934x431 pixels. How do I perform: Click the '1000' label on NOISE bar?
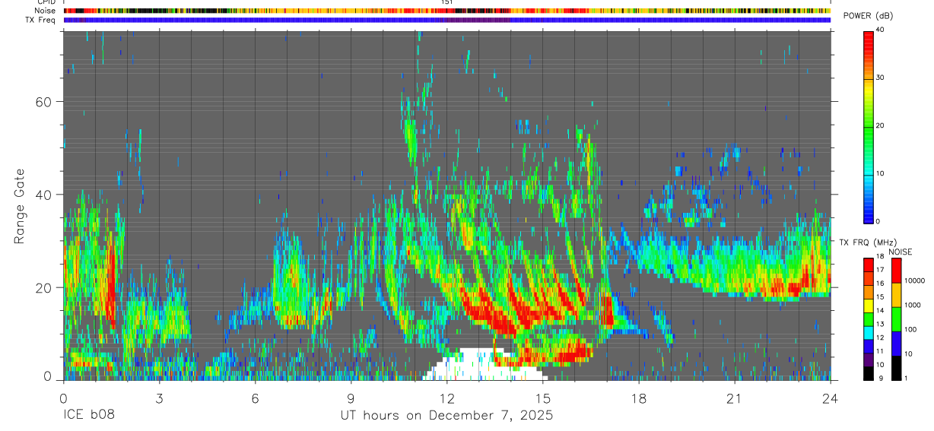[x=911, y=305]
